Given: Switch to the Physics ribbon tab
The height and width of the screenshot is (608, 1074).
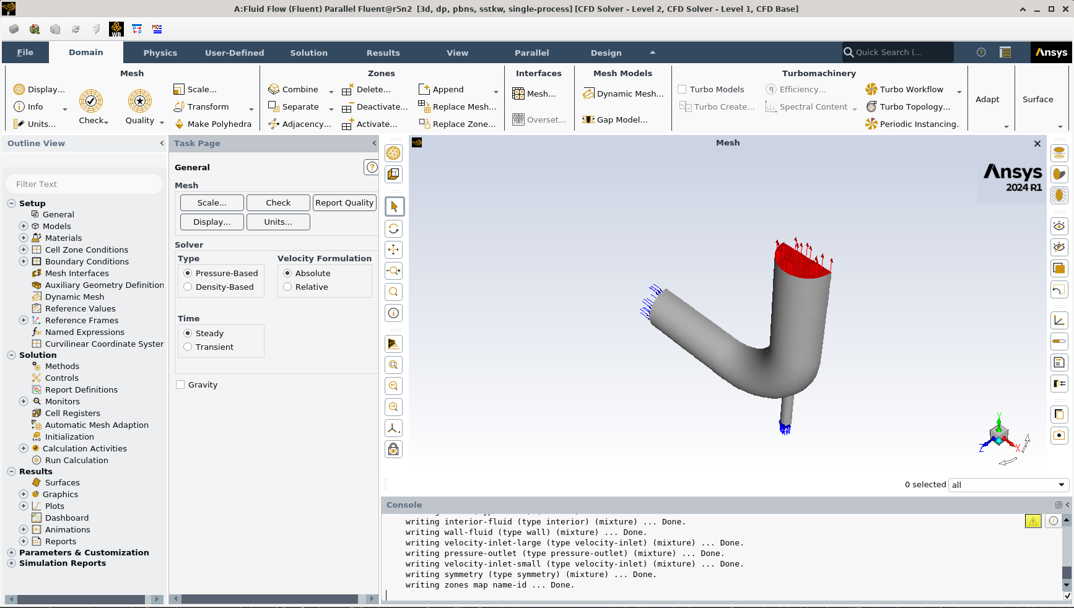Looking at the screenshot, I should (160, 53).
